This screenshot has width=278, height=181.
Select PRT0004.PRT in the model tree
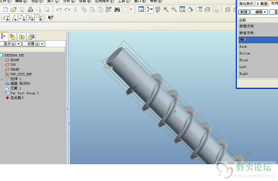[14, 55]
